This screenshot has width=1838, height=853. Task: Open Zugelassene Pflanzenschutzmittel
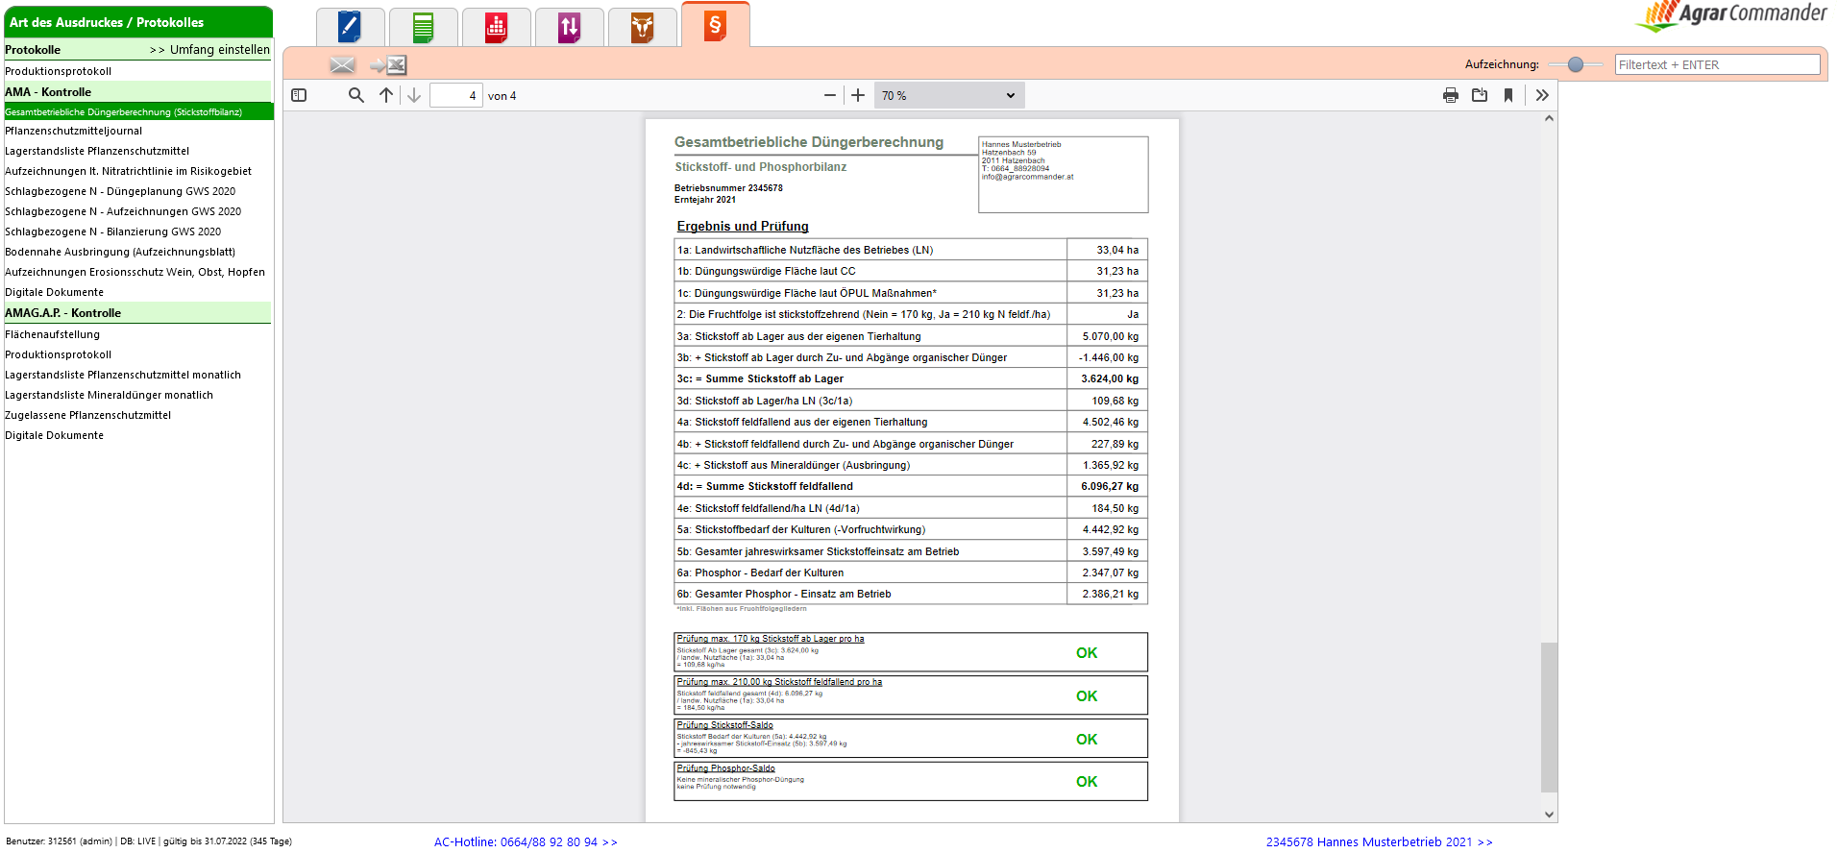87,415
